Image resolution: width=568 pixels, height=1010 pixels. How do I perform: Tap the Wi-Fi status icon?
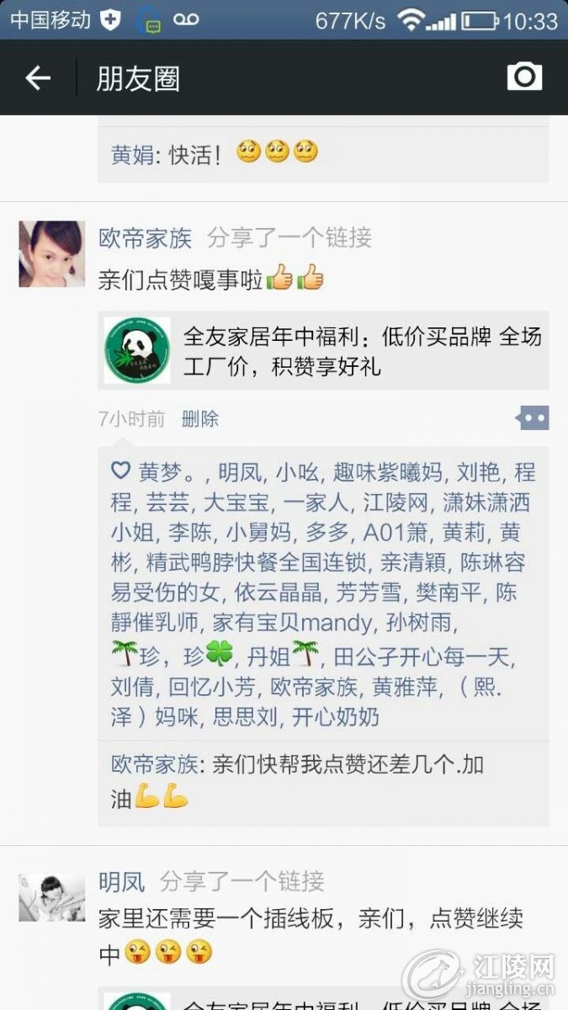[x=410, y=20]
